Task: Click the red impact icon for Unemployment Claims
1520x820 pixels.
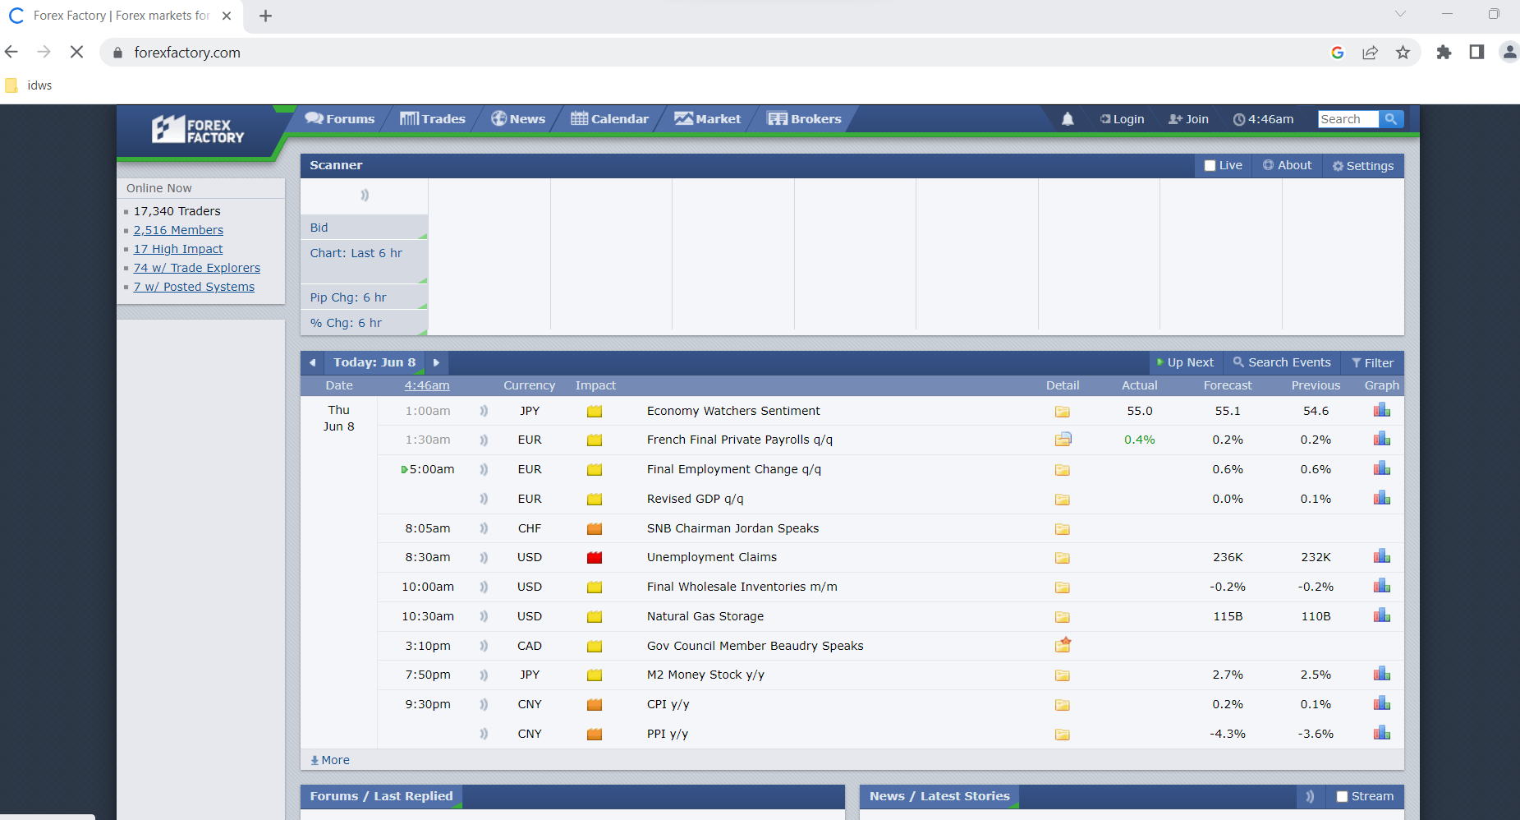Action: pos(595,557)
